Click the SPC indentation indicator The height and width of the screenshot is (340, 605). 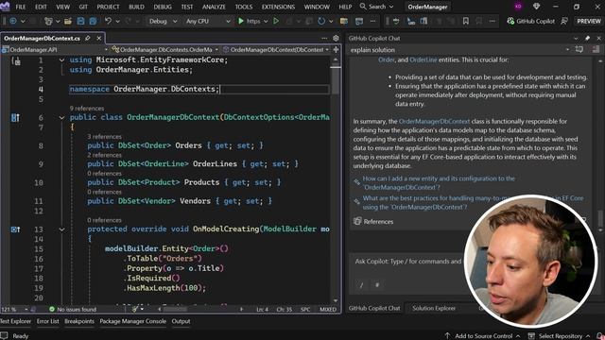coord(305,309)
